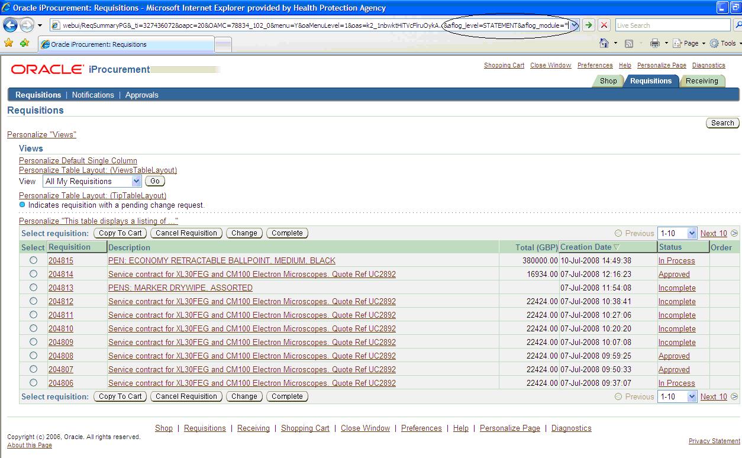Click the red Stop loading icon

(604, 25)
